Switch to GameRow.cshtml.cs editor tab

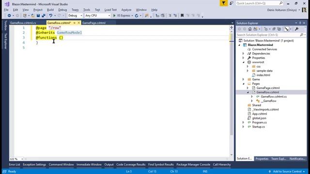(23, 23)
